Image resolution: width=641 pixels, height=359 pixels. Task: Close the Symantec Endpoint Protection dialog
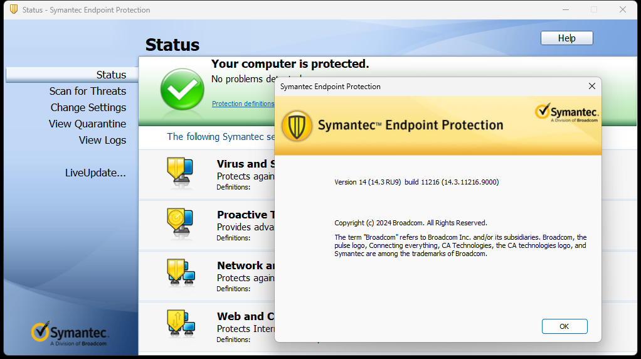592,86
